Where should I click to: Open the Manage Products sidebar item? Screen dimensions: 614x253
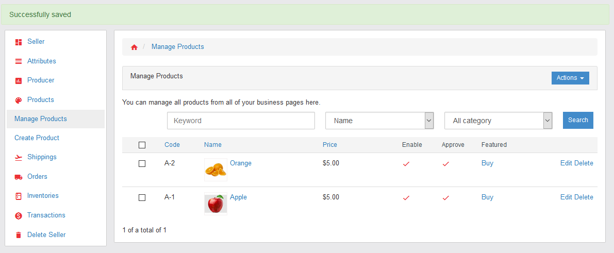click(x=41, y=119)
